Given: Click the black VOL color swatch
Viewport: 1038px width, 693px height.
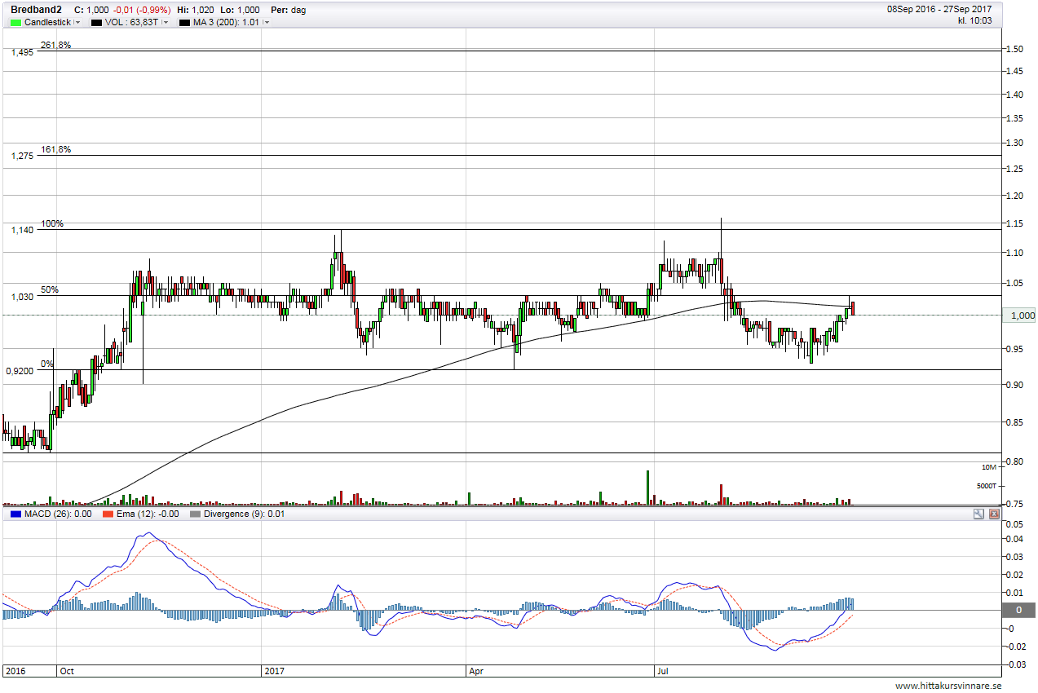Looking at the screenshot, I should point(96,22).
